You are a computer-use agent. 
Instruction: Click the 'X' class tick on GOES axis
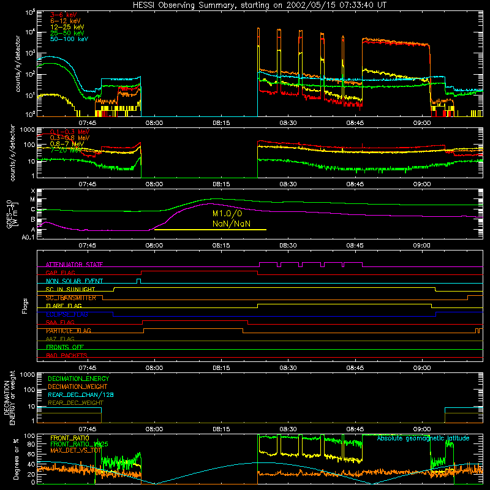point(33,191)
